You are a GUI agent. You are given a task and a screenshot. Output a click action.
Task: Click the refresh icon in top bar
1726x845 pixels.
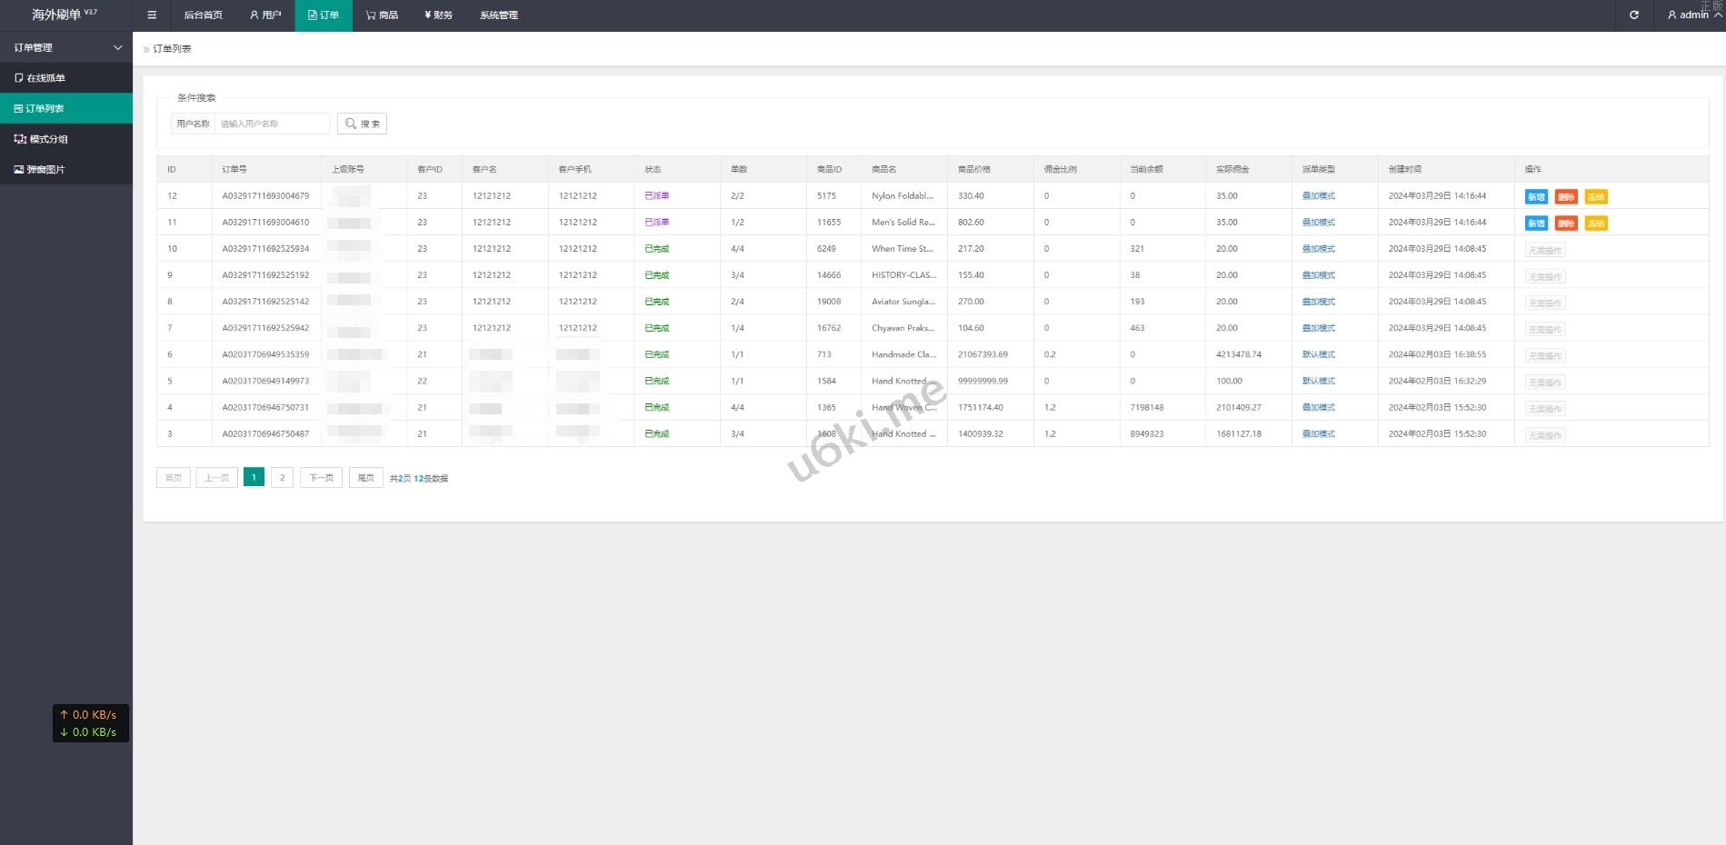pyautogui.click(x=1633, y=15)
